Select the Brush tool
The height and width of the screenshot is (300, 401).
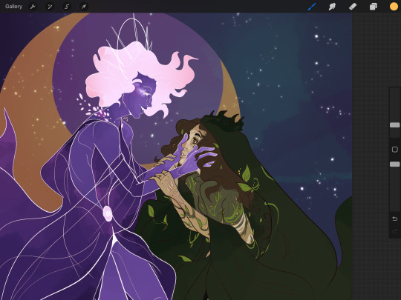pyautogui.click(x=312, y=7)
